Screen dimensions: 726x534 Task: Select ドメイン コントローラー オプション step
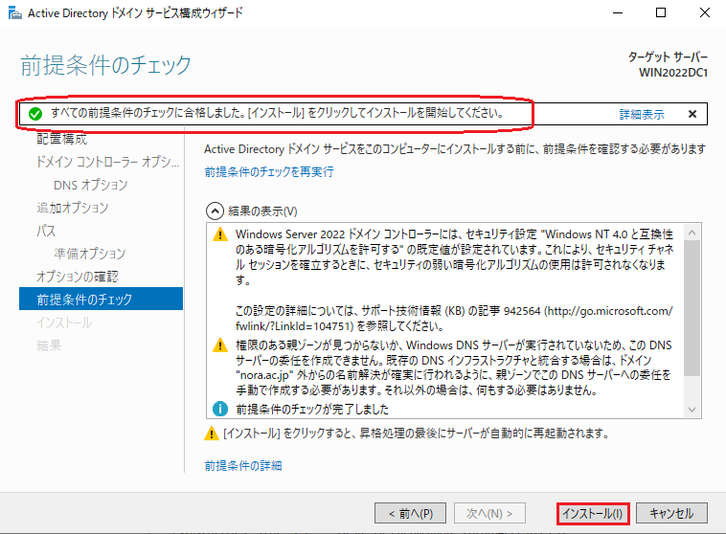(x=107, y=162)
